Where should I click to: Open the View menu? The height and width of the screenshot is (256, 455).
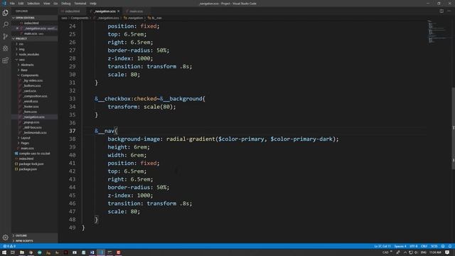[x=46, y=4]
